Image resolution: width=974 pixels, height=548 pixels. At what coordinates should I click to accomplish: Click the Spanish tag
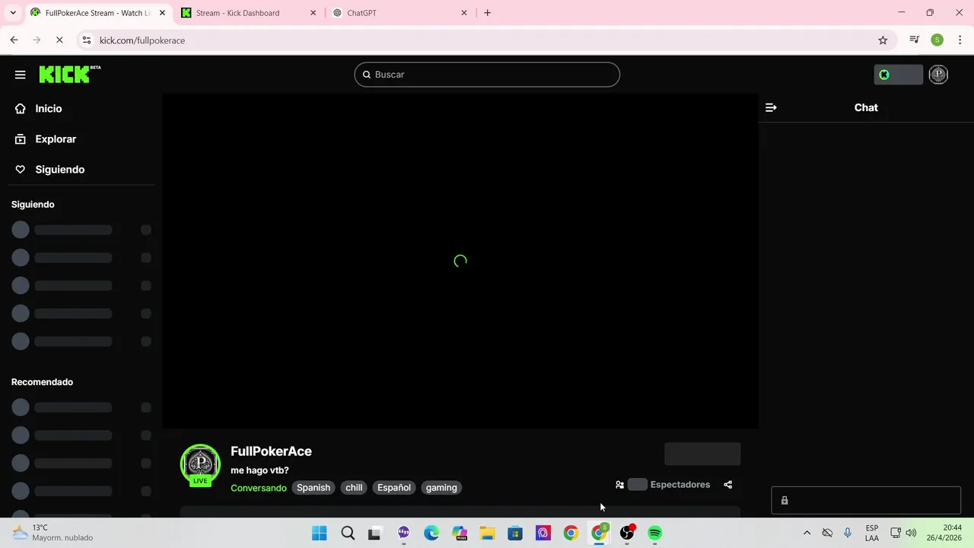314,488
